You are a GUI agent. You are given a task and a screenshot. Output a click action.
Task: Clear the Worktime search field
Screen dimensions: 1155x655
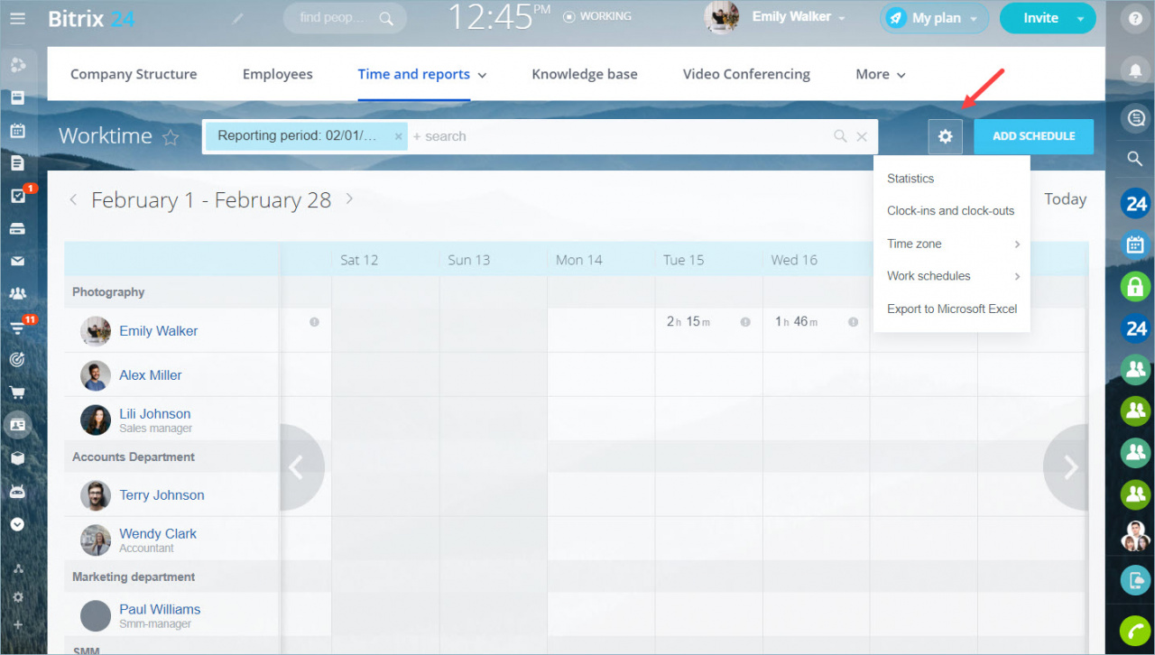862,137
